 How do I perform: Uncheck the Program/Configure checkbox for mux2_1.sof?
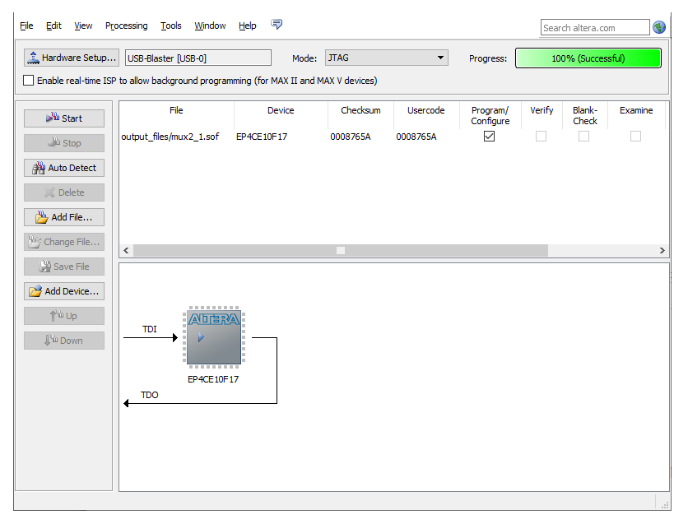[489, 137]
